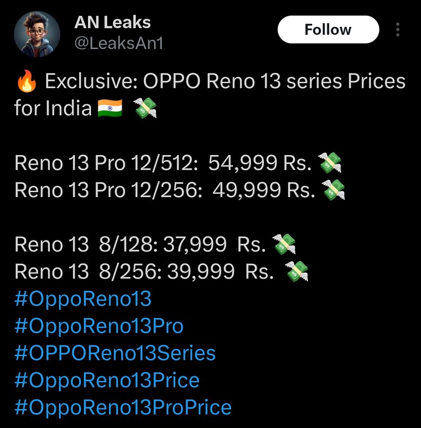Image resolution: width=421 pixels, height=428 pixels.
Task: Open the @LeaksAn1 handle link
Action: pos(118,43)
